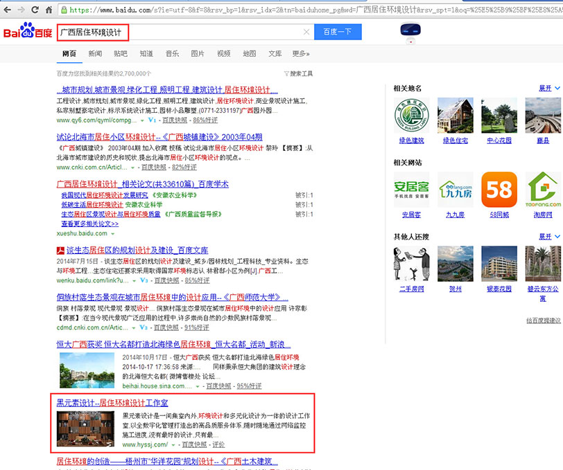The height and width of the screenshot is (470, 563).
Task: Click the V3 badge on cdmd.cnki result
Action: click(144, 327)
